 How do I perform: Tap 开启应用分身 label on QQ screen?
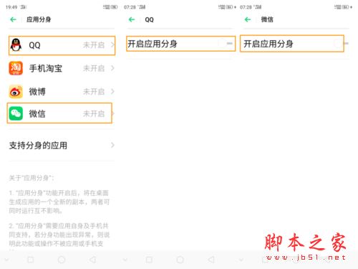pyautogui.click(x=153, y=44)
